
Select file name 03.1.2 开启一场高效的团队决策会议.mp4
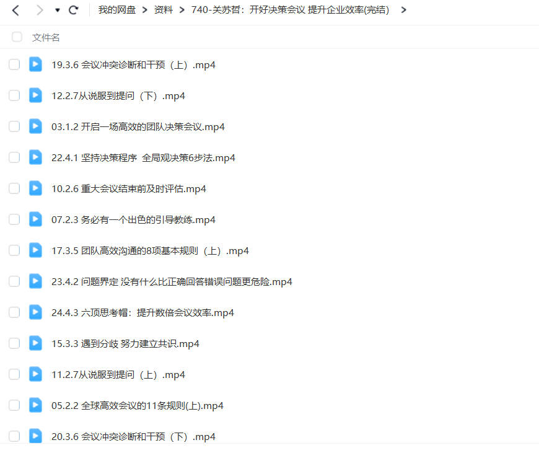tap(138, 126)
